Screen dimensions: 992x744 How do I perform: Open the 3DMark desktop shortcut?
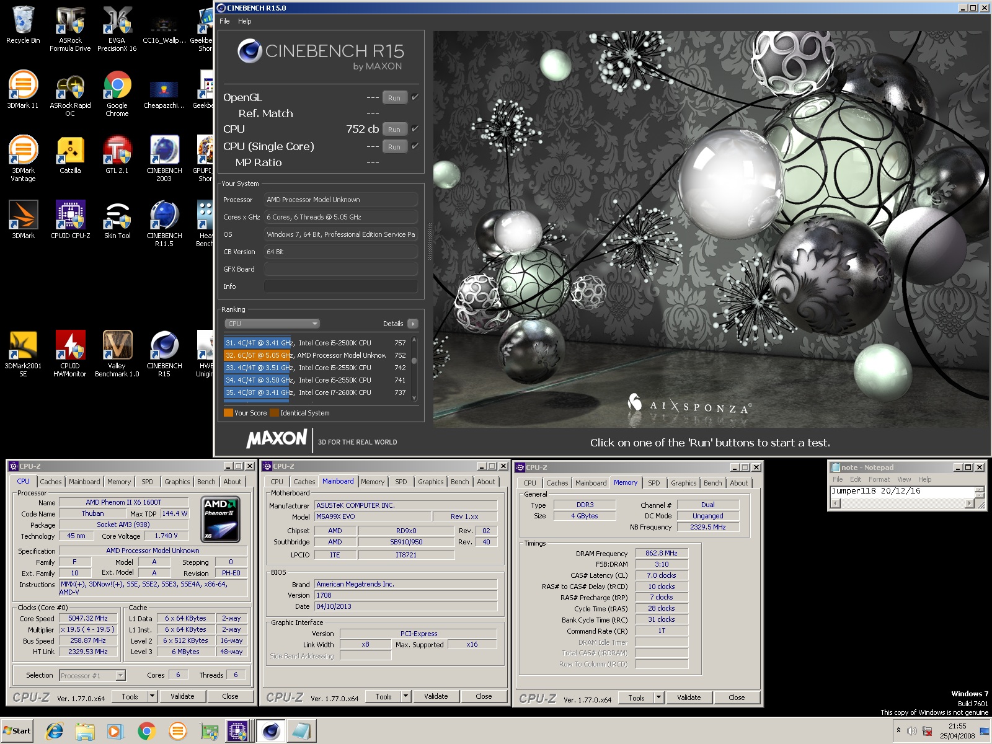click(23, 220)
